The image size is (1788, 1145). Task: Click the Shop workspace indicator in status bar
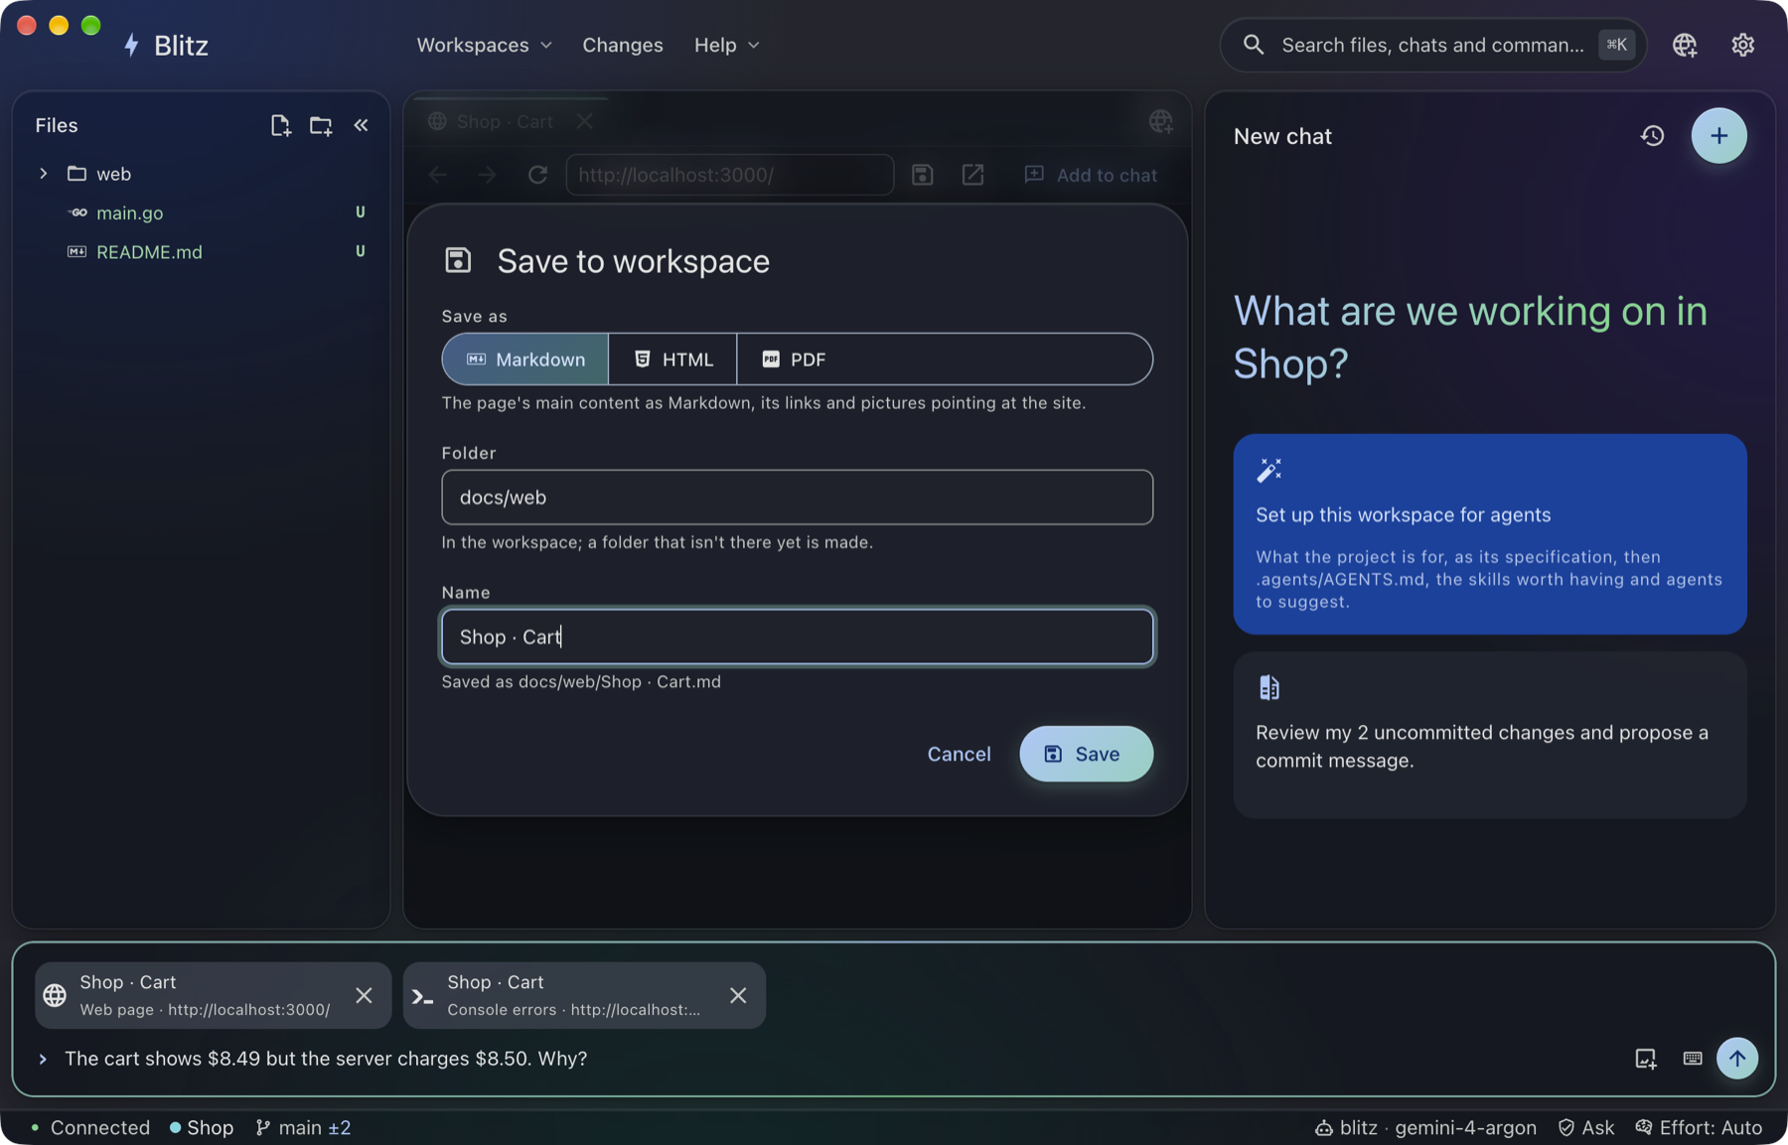pyautogui.click(x=202, y=1128)
